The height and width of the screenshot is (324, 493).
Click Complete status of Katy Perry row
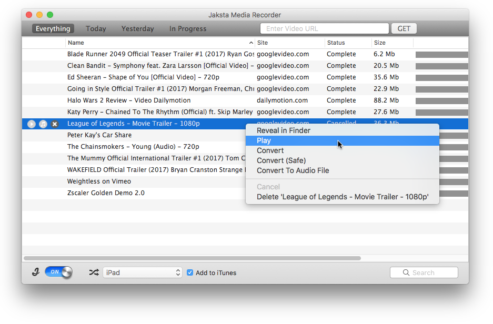pyautogui.click(x=341, y=112)
